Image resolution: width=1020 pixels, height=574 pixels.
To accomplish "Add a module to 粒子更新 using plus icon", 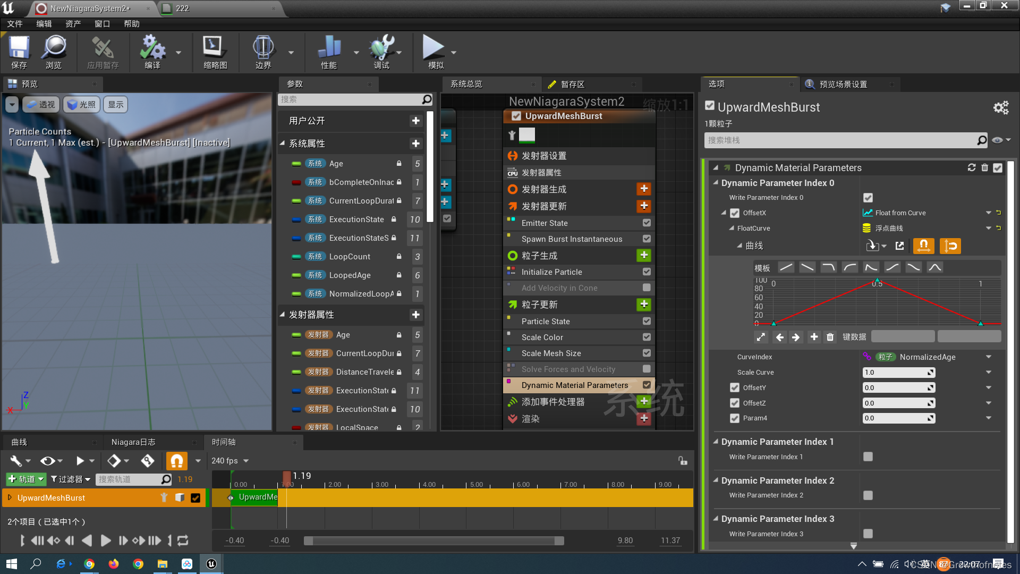I will [643, 305].
